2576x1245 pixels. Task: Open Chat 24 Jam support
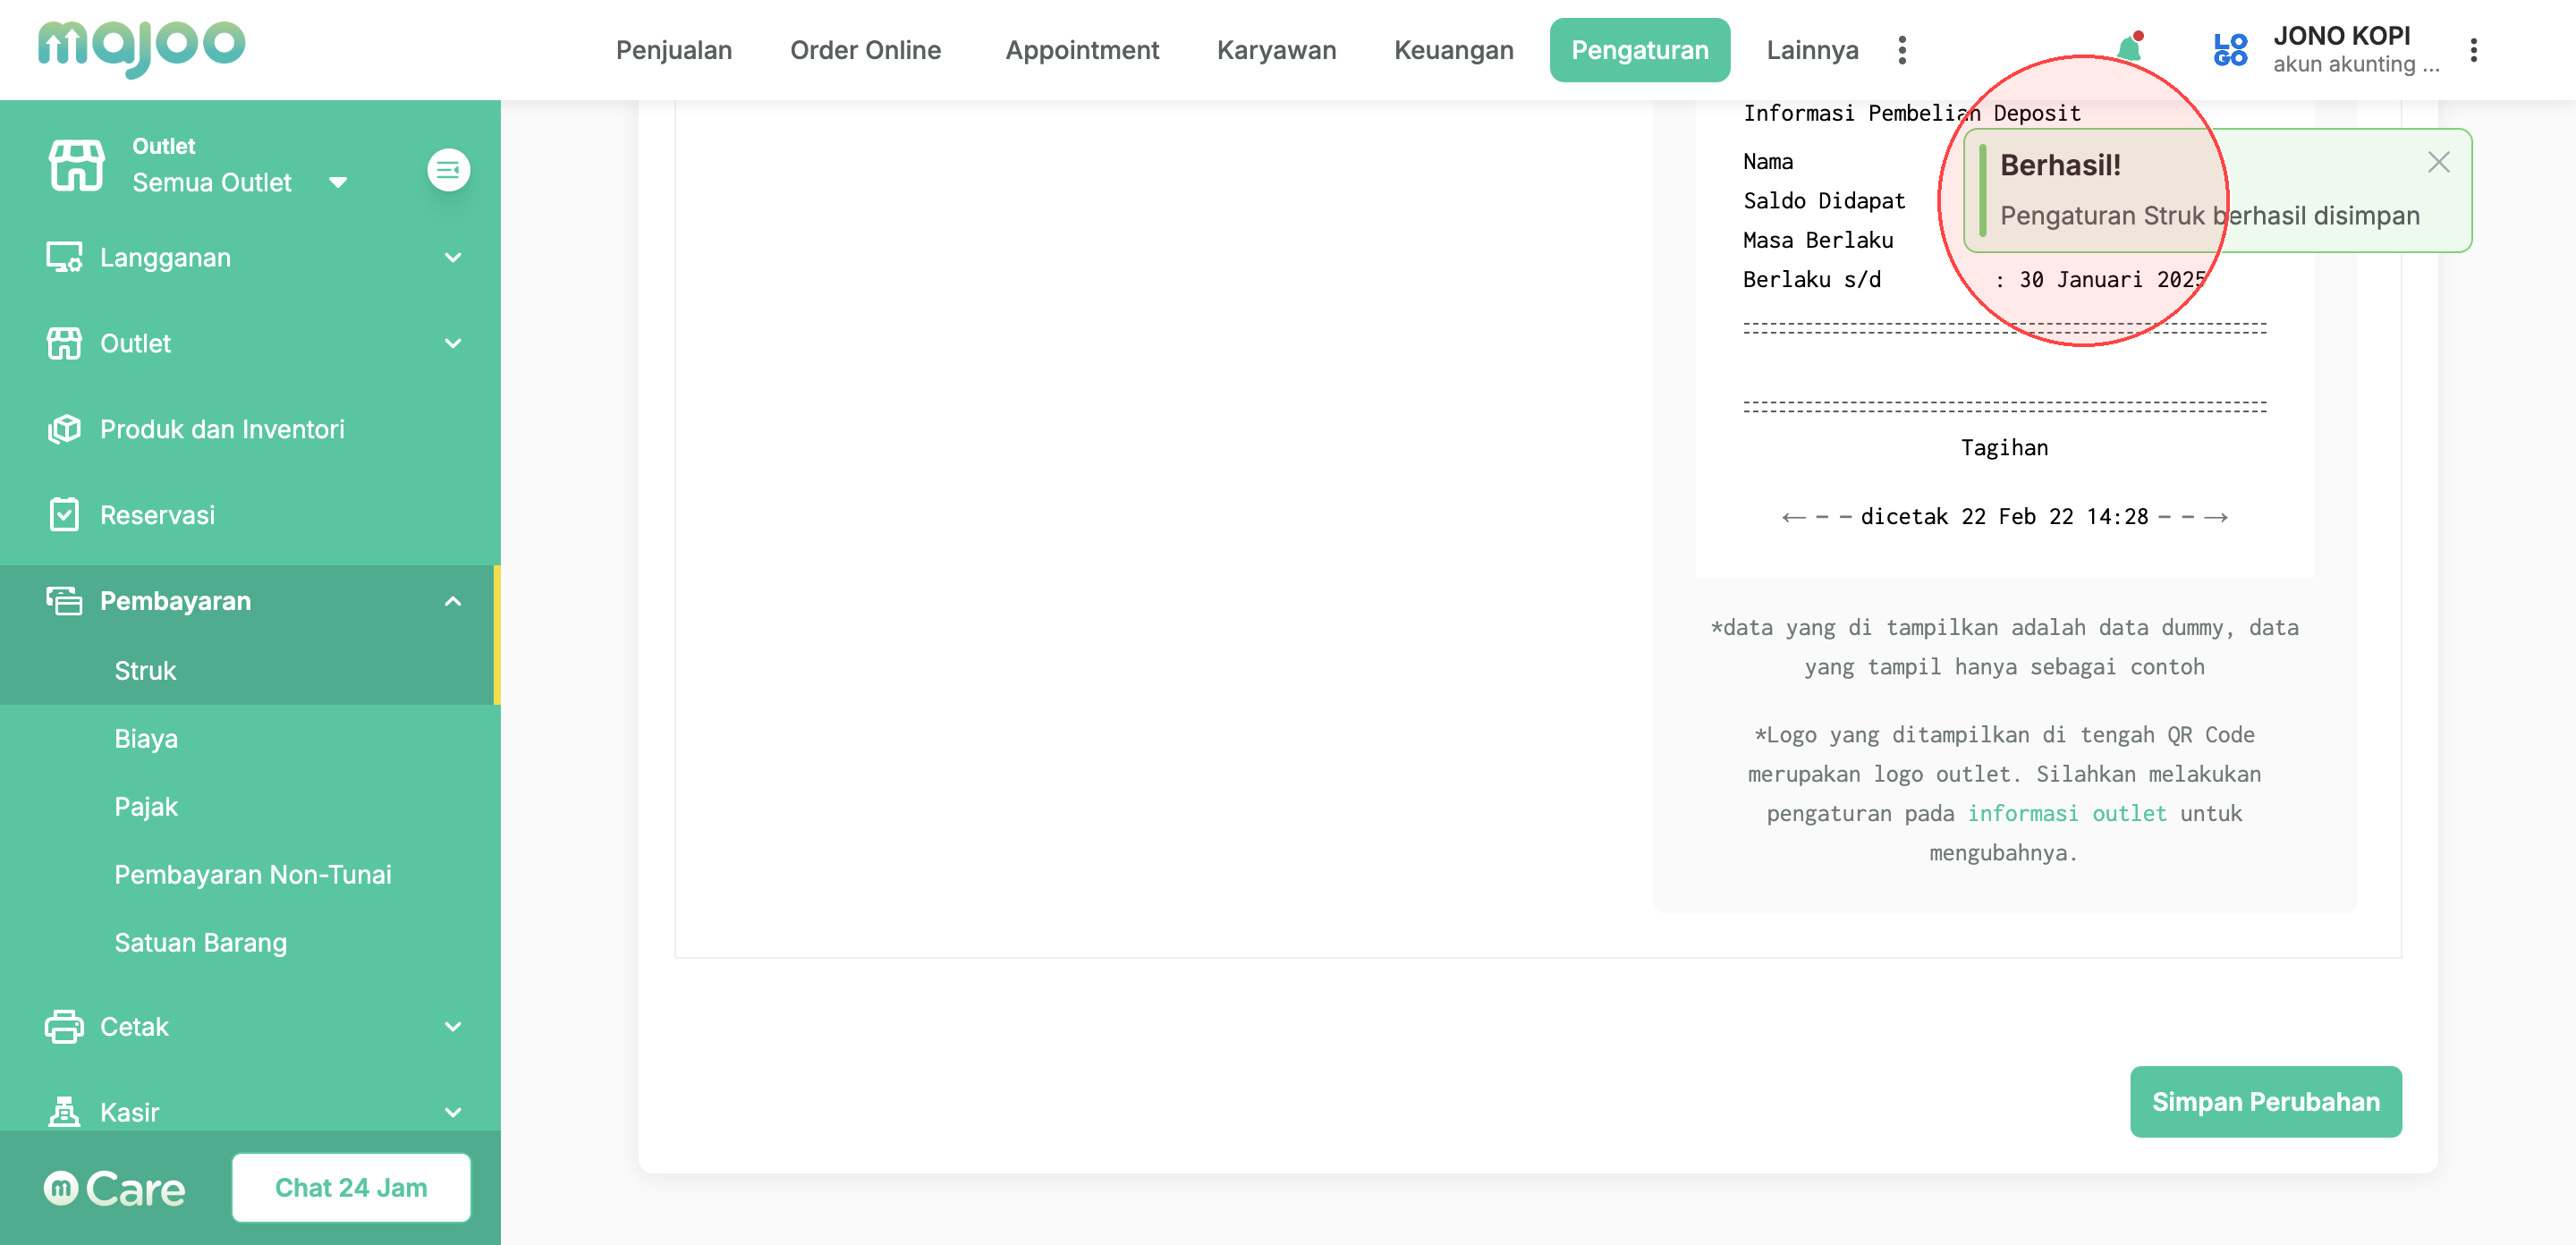pyautogui.click(x=351, y=1187)
